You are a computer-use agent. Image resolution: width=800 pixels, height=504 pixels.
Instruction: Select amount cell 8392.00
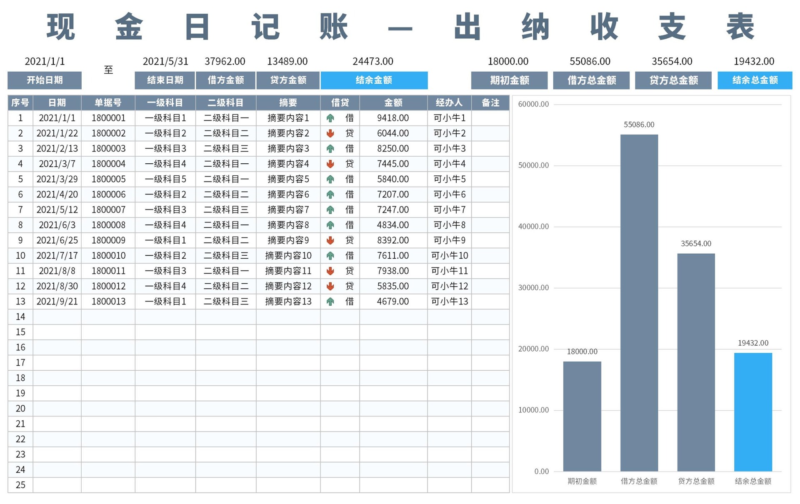pyautogui.click(x=393, y=240)
